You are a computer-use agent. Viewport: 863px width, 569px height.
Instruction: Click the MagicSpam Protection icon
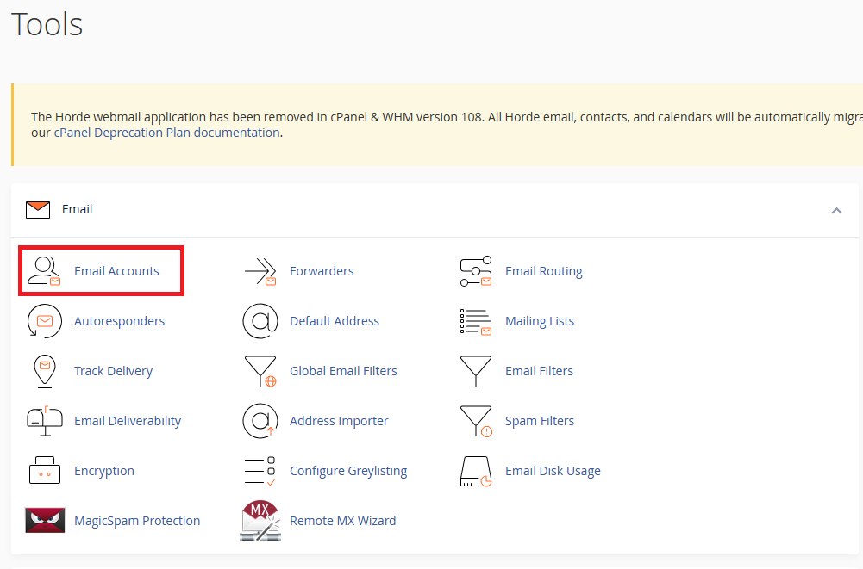coord(45,521)
